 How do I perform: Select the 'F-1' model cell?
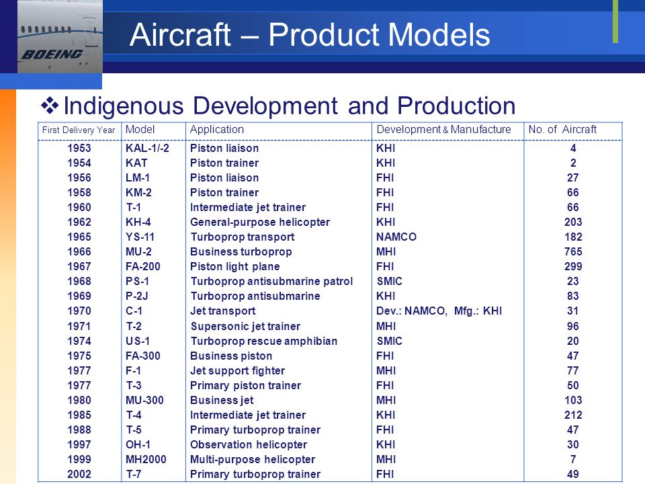point(133,371)
